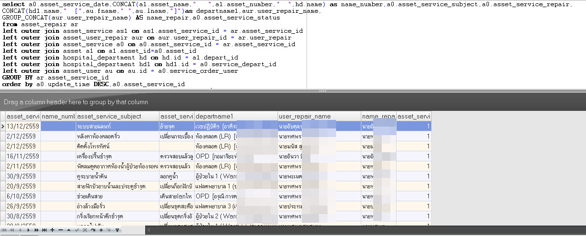This screenshot has width=586, height=236.
Task: Save a bookmark with the asterisk icon
Action: [x=101, y=230]
